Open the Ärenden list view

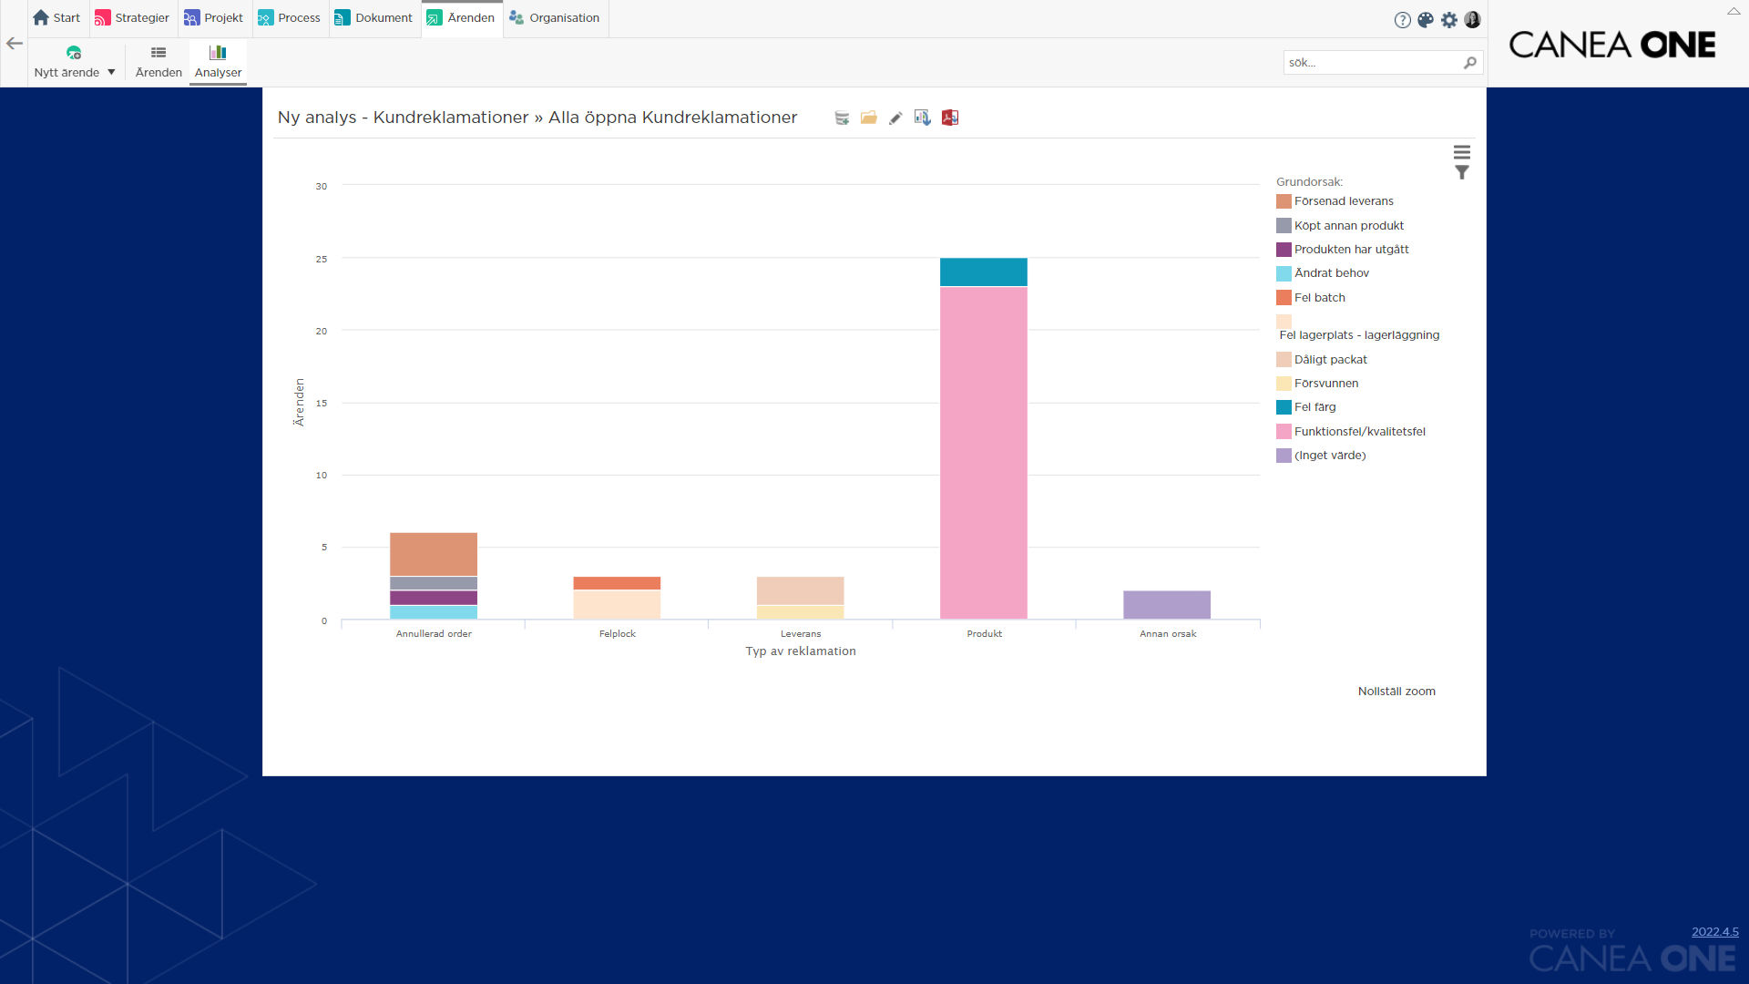(159, 62)
